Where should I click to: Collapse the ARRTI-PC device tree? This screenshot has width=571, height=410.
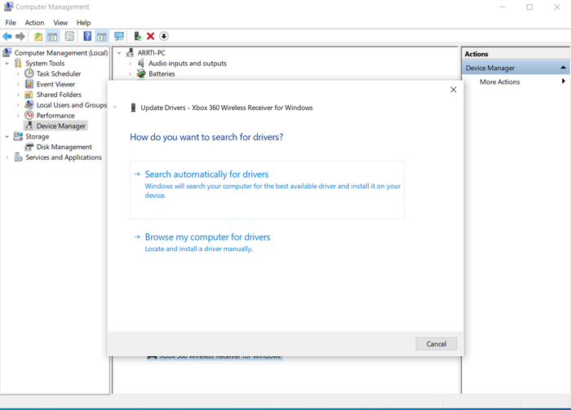(119, 53)
